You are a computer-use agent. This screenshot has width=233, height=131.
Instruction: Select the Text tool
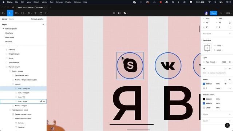point(35,13)
